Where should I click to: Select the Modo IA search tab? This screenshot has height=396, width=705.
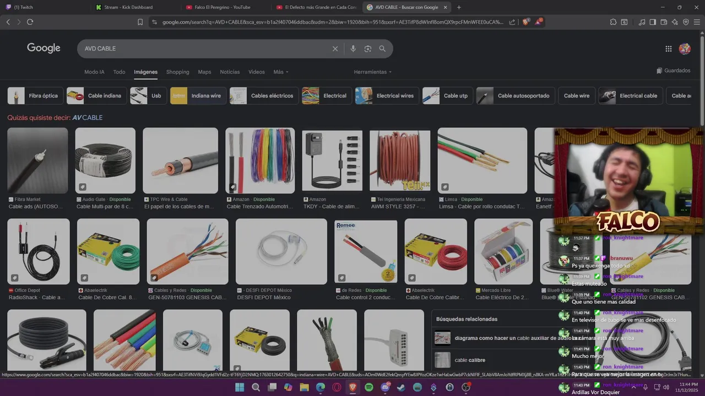coord(94,72)
